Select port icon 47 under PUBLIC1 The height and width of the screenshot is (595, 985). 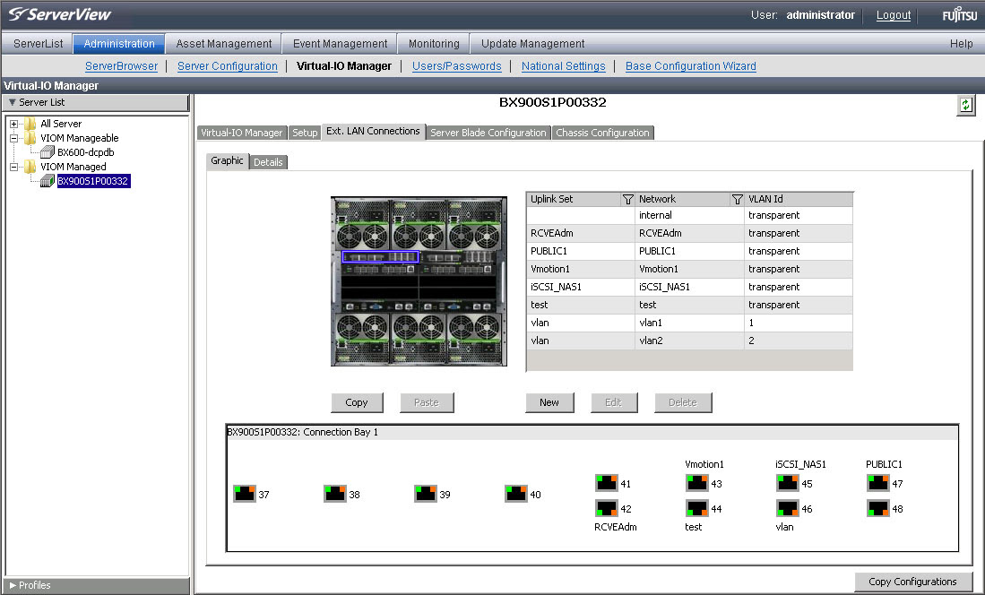(x=877, y=483)
